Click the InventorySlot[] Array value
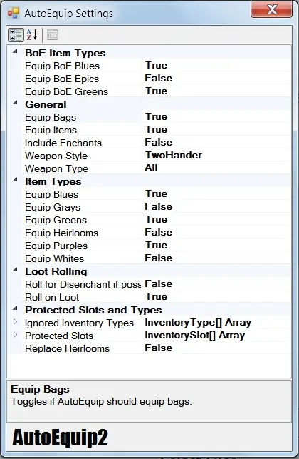 [195, 336]
